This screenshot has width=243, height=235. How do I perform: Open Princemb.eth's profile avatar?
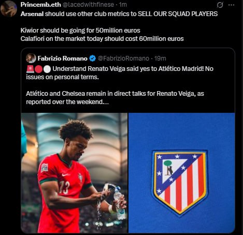[8, 9]
